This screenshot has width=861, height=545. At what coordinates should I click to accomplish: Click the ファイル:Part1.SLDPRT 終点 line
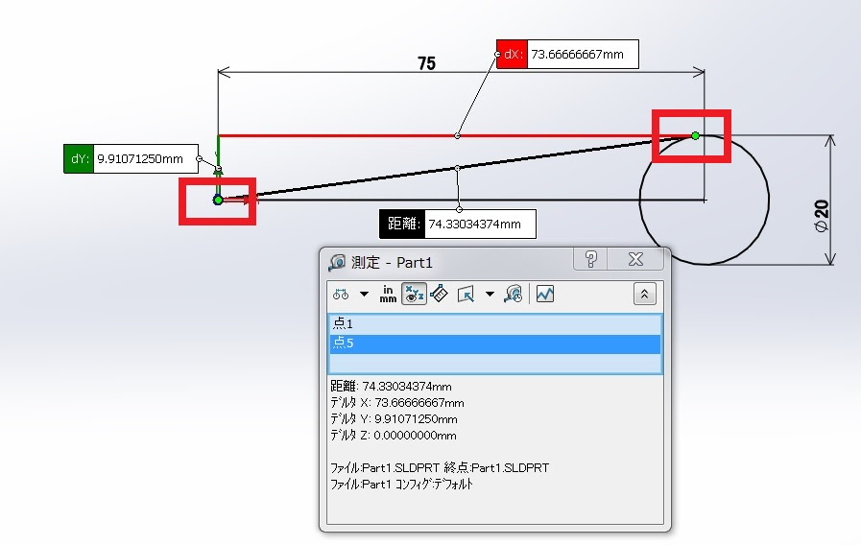click(x=440, y=467)
